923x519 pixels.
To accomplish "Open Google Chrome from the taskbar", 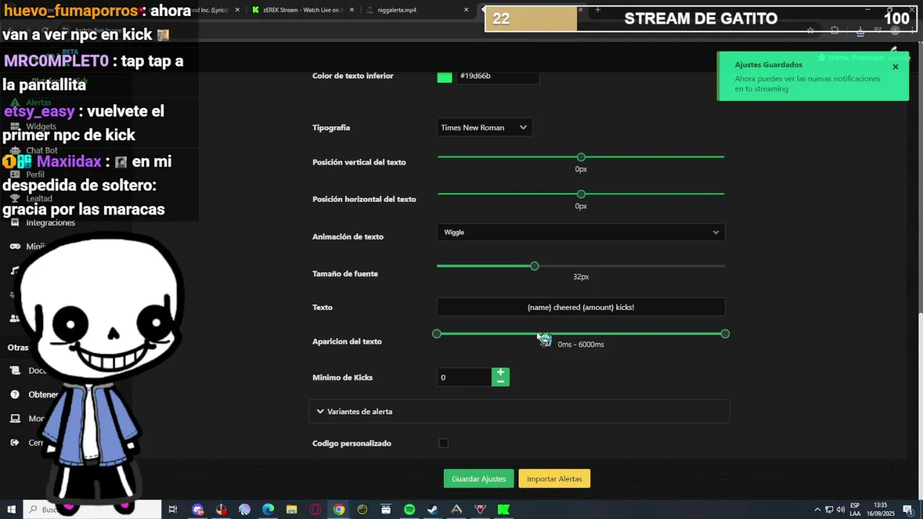I will click(339, 510).
